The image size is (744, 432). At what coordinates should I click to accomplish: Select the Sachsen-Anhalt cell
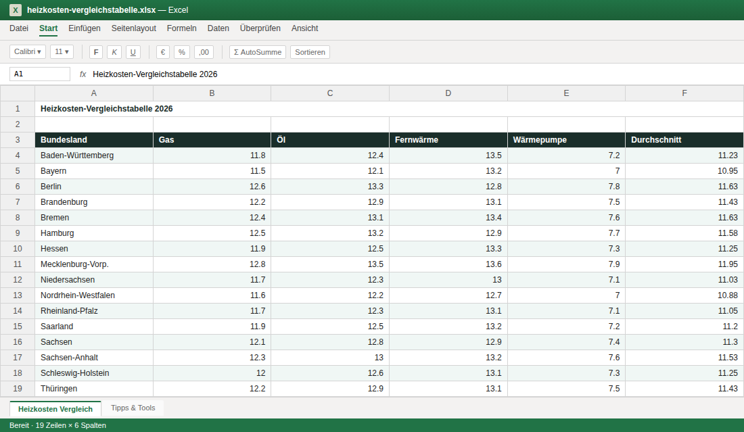[x=94, y=358]
